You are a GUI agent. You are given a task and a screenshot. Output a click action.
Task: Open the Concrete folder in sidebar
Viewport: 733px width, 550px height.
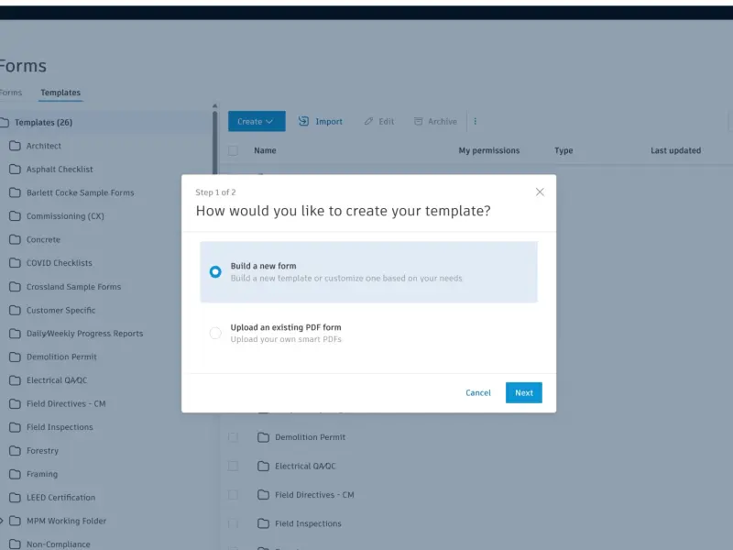pos(43,239)
